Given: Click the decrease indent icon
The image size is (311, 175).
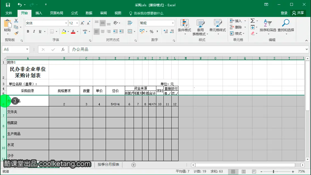Looking at the screenshot, I should pyautogui.click(x=116, y=31).
